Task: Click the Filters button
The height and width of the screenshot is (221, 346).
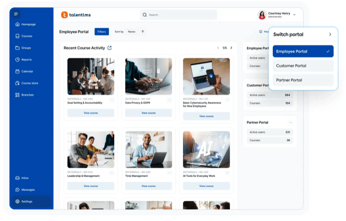Action: click(x=102, y=32)
